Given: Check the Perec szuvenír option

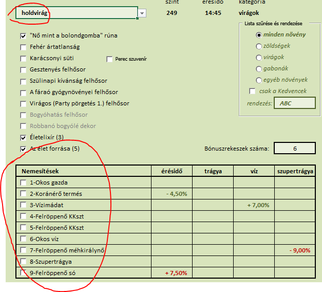Looking at the screenshot, I should 109,59.
